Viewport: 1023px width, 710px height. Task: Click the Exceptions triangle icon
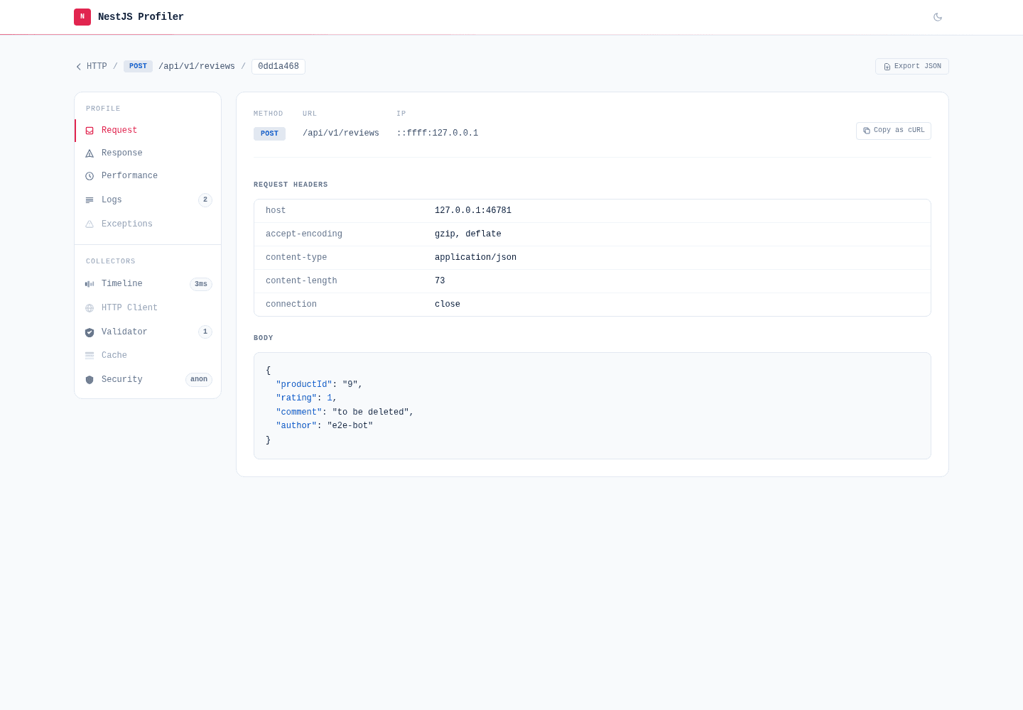tap(90, 224)
